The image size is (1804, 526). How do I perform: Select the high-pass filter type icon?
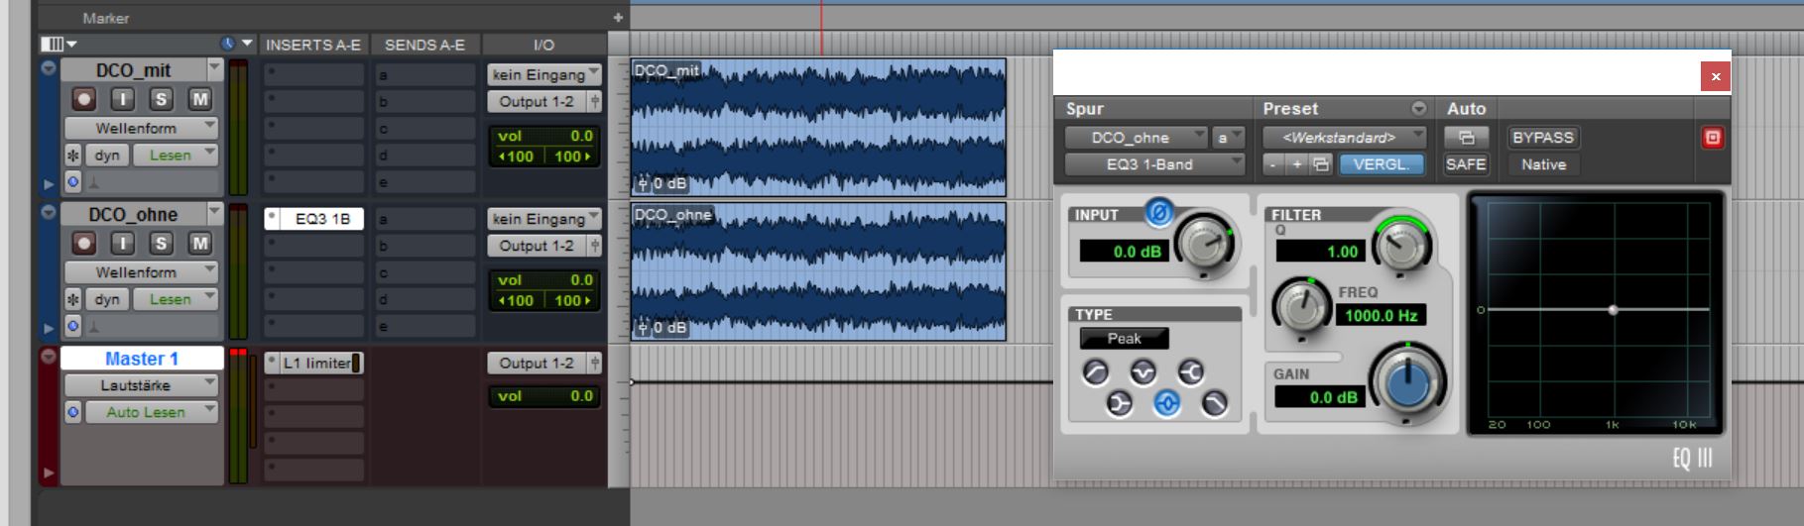pyautogui.click(x=1095, y=372)
